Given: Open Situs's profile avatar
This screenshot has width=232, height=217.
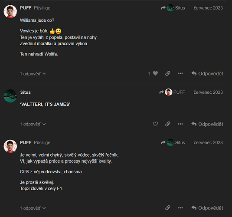Looking at the screenshot, I should (10, 96).
